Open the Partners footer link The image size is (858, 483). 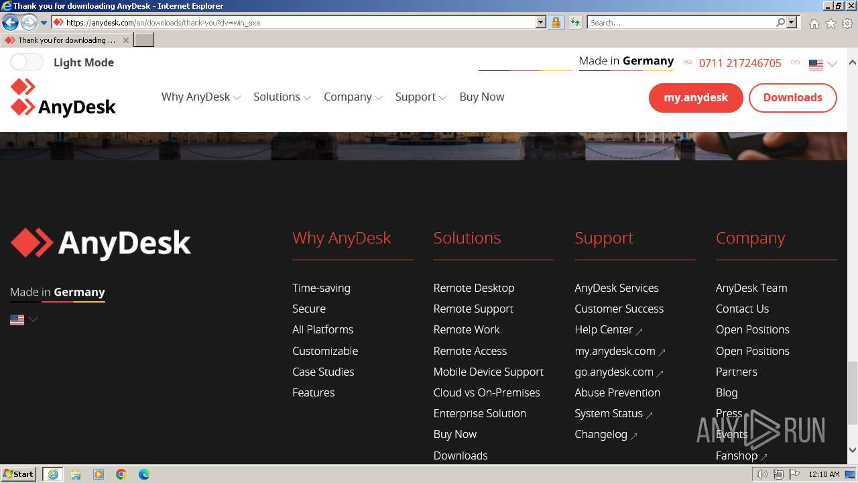737,372
